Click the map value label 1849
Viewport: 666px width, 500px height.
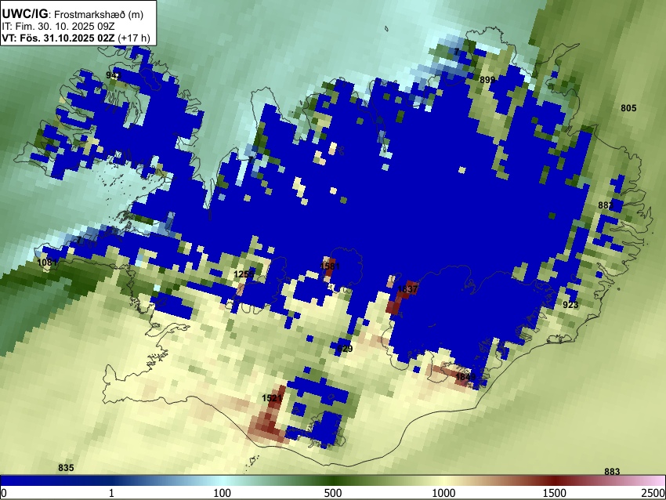pyautogui.click(x=465, y=377)
